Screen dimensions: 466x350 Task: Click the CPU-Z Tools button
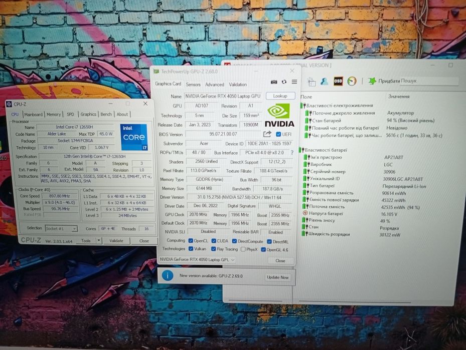pos(86,240)
